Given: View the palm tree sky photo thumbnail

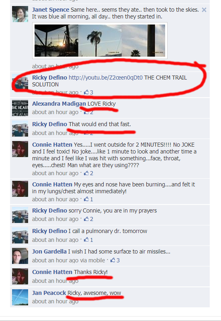Looking at the screenshot, I should click(100, 41).
